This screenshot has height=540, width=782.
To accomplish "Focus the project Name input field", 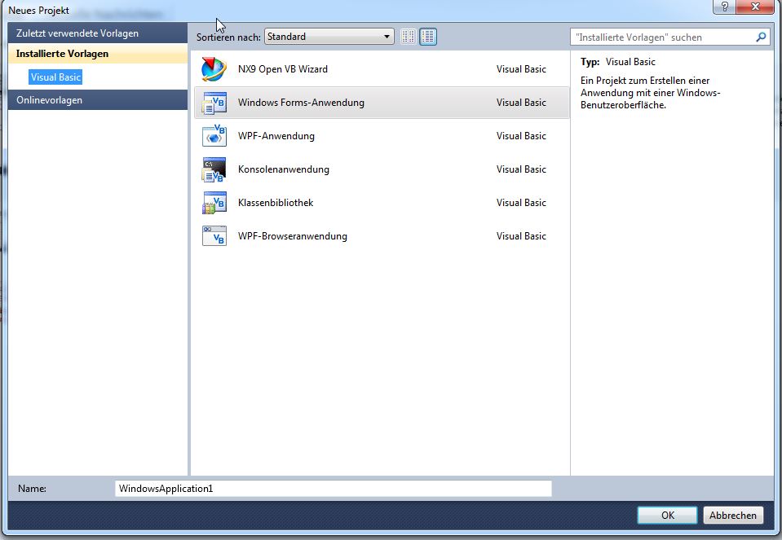I will tap(334, 489).
